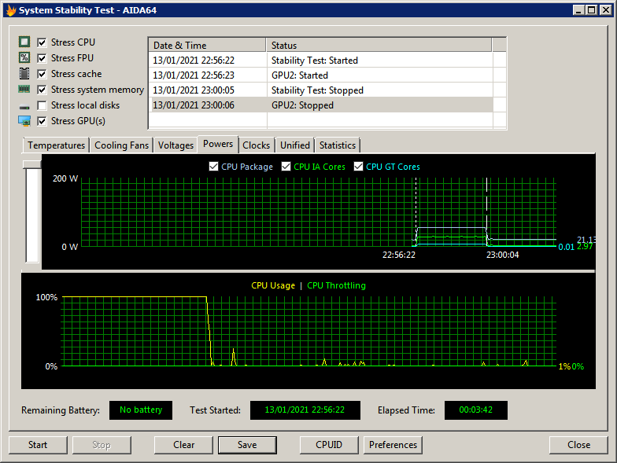Click the Elapsed Time value 00:03:42
The image size is (617, 463).
[475, 410]
